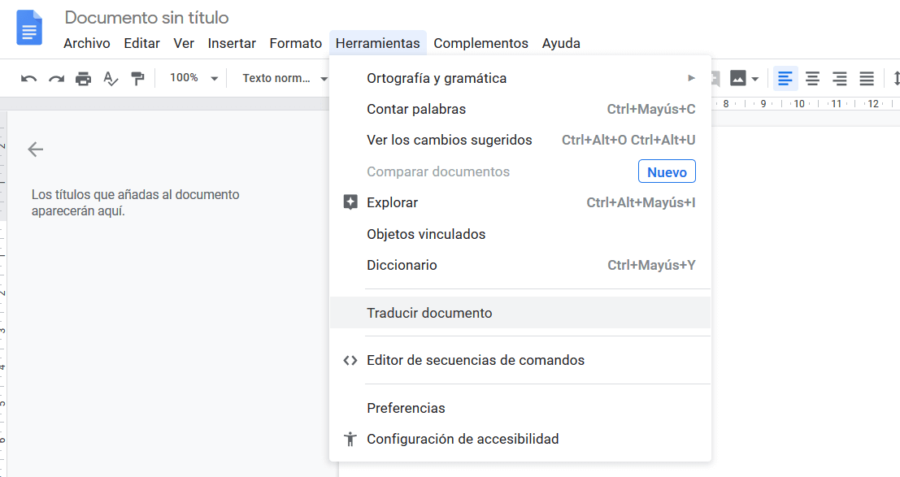
Task: Print the document using printer icon
Action: pos(83,79)
